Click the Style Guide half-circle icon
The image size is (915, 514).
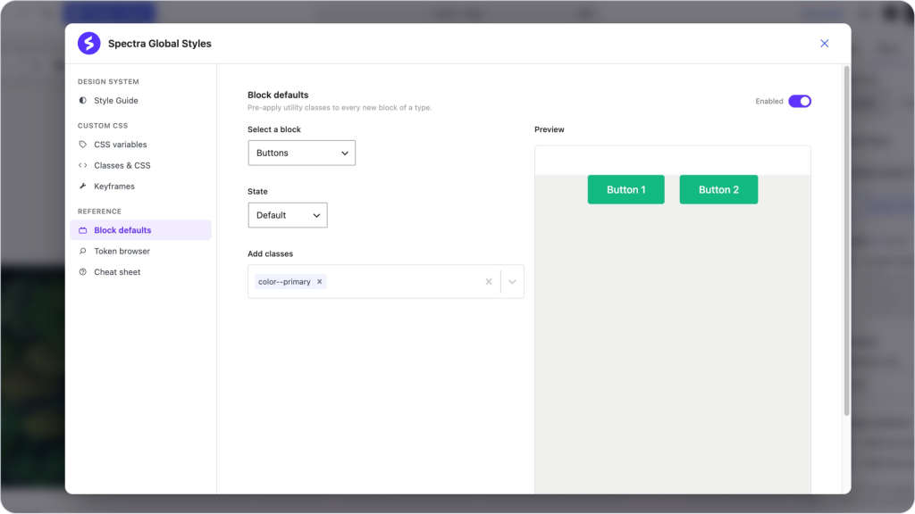tap(83, 100)
